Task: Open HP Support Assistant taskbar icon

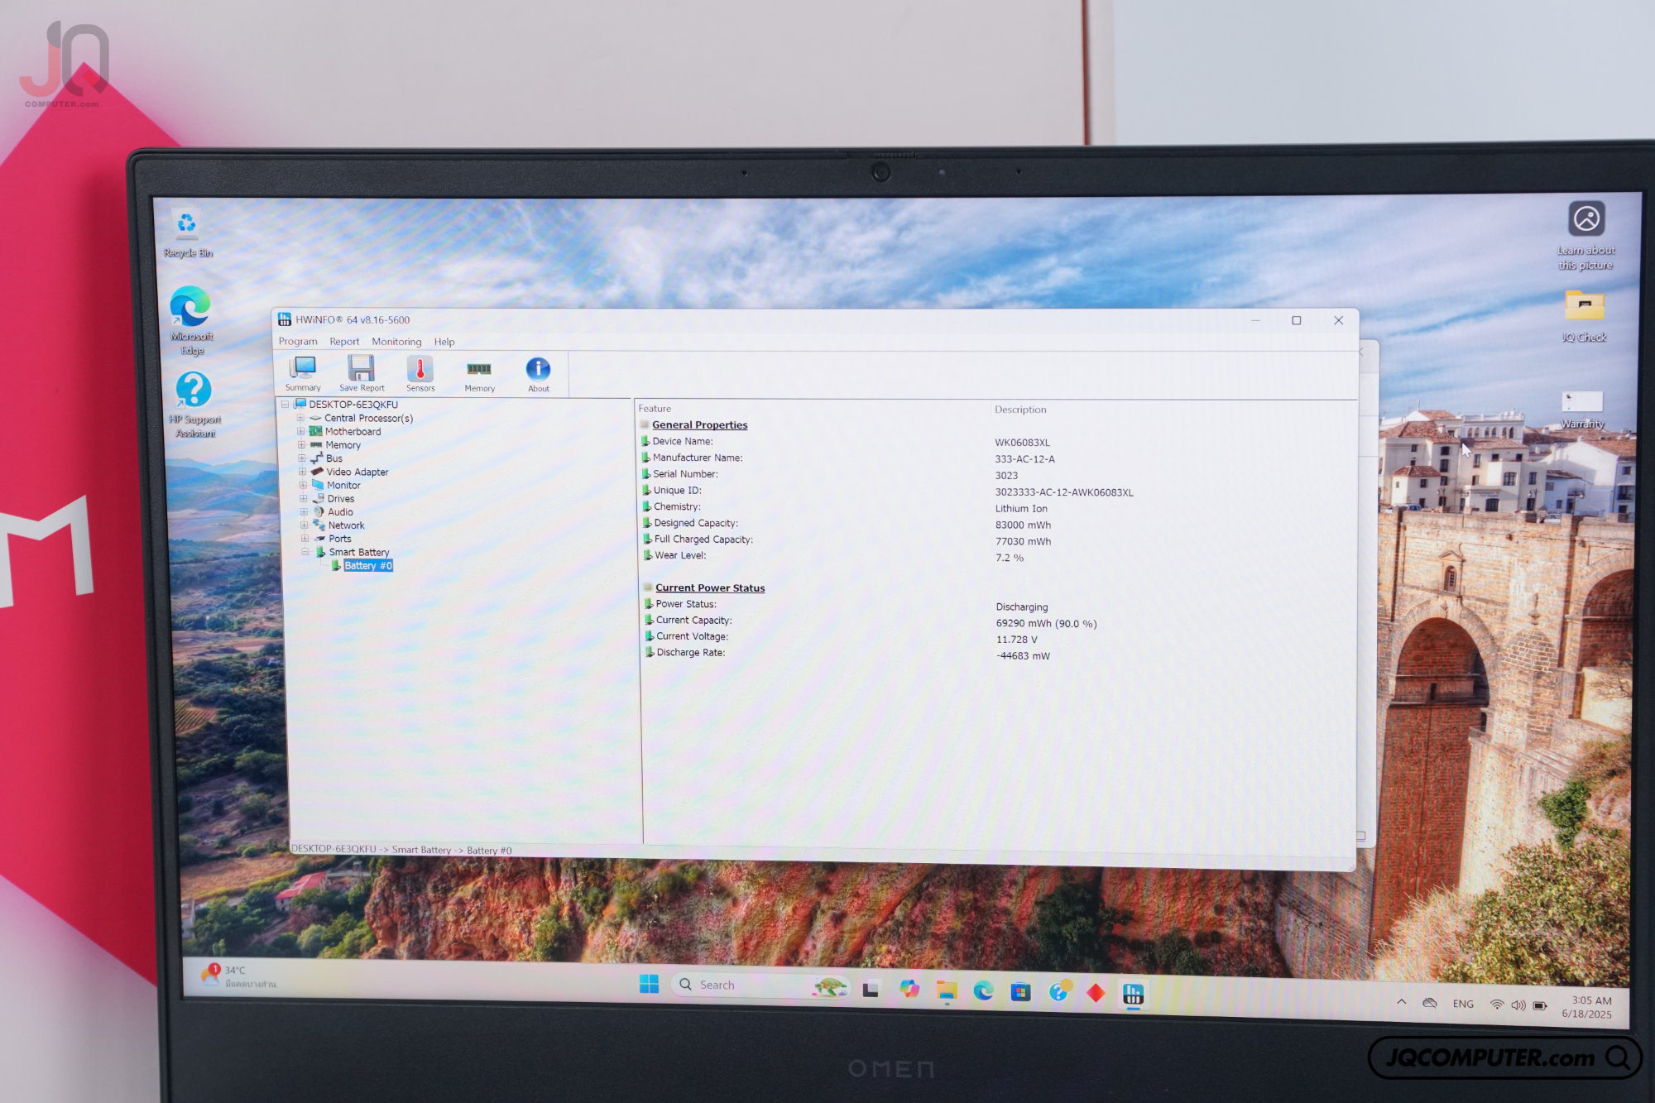Action: coord(1059,991)
